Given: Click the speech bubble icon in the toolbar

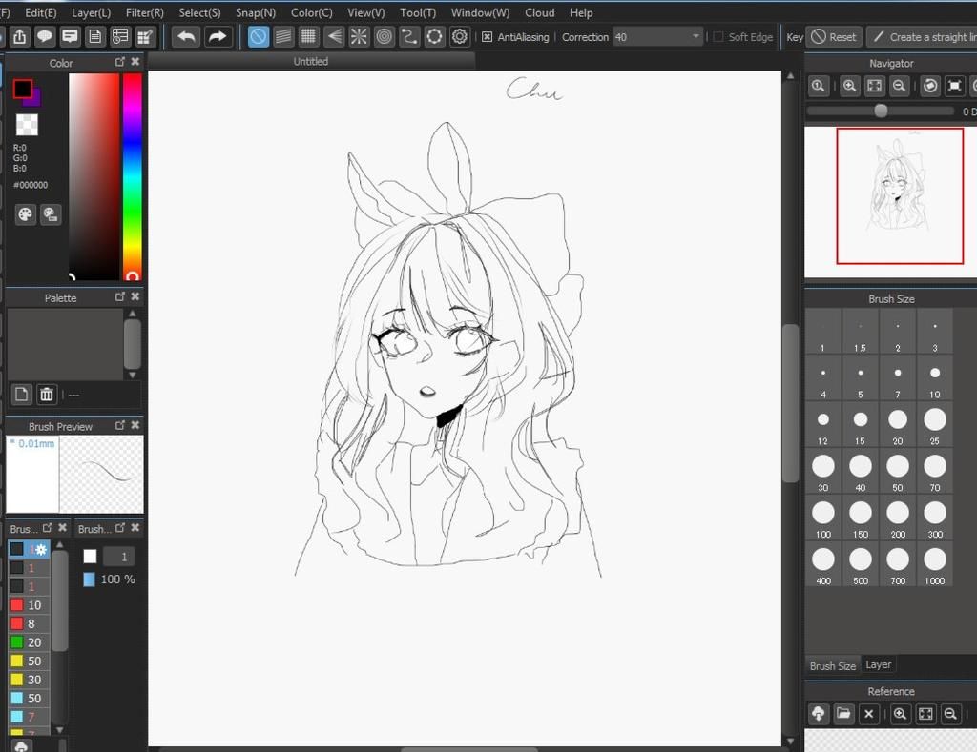Looking at the screenshot, I should coord(45,37).
